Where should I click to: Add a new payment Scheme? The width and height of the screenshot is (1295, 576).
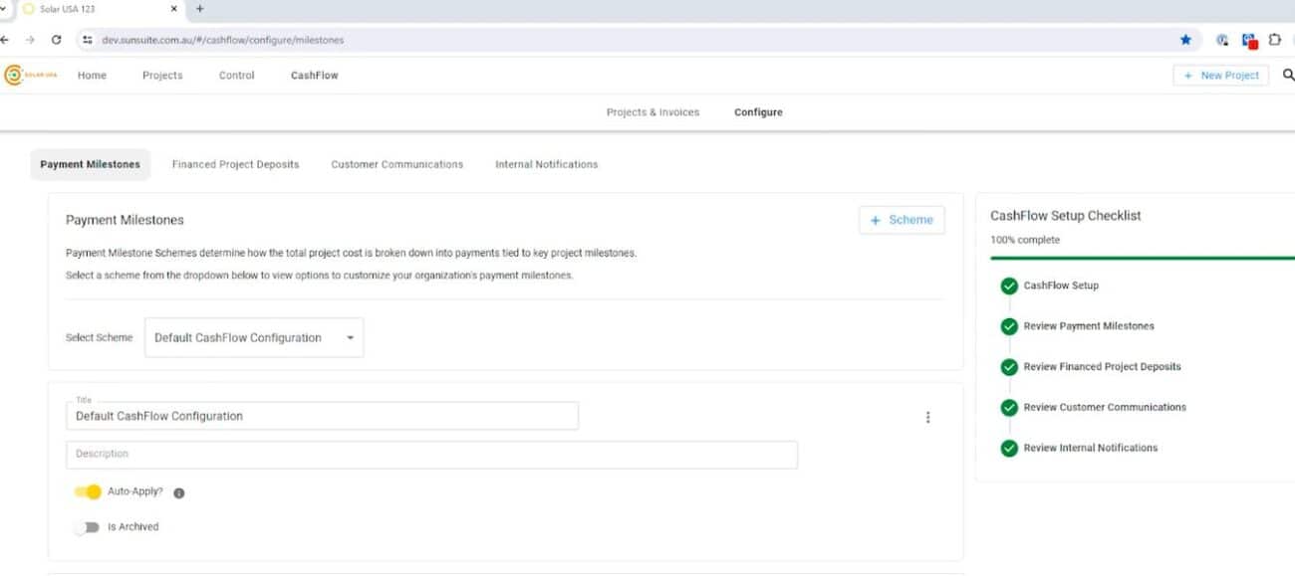coord(901,220)
